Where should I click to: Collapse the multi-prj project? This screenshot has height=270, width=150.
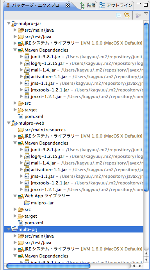[x=9, y=229]
